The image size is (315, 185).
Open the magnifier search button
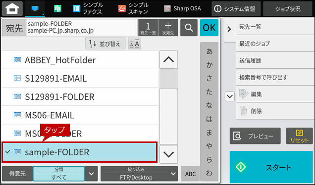pyautogui.click(x=189, y=28)
